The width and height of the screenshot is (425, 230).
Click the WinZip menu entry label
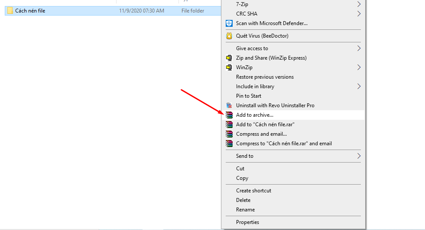(244, 67)
